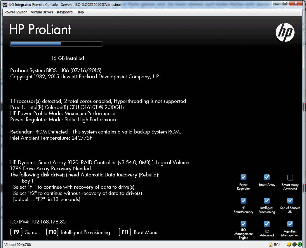Click the Boot Menu label
Screen dimensions: 306x248
pyautogui.click(x=146, y=233)
